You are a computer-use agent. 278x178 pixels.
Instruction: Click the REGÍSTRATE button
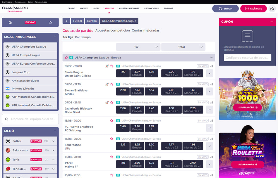tap(253, 8)
